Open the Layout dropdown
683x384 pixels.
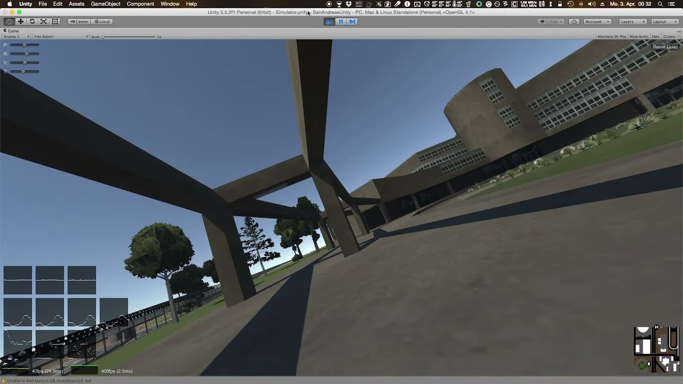(x=664, y=21)
